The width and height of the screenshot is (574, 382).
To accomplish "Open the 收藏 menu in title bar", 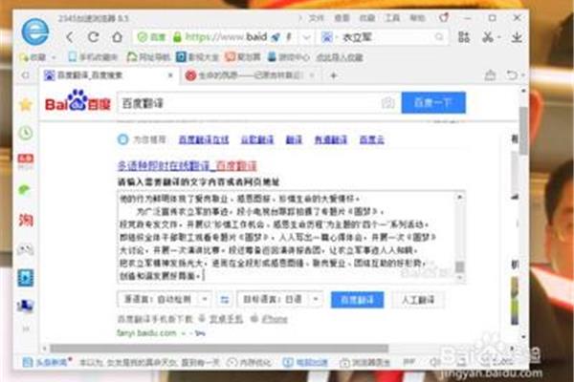I will tap(366, 17).
